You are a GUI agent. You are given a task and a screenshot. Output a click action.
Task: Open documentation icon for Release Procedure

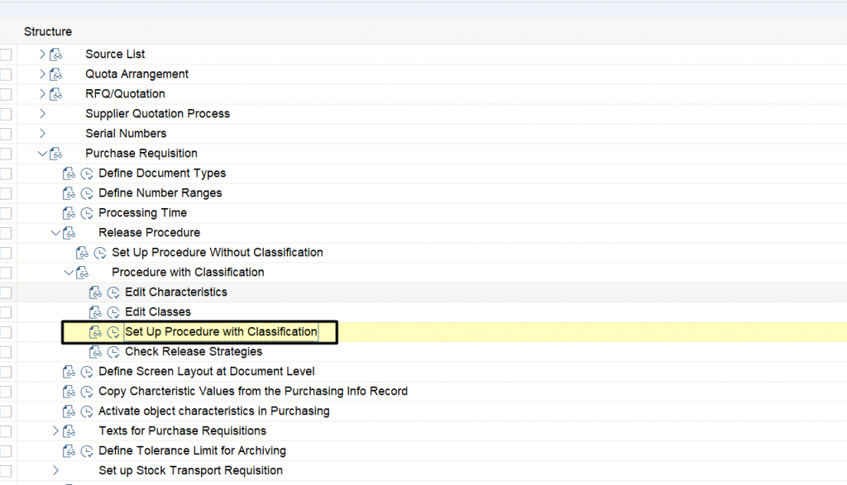click(x=69, y=233)
